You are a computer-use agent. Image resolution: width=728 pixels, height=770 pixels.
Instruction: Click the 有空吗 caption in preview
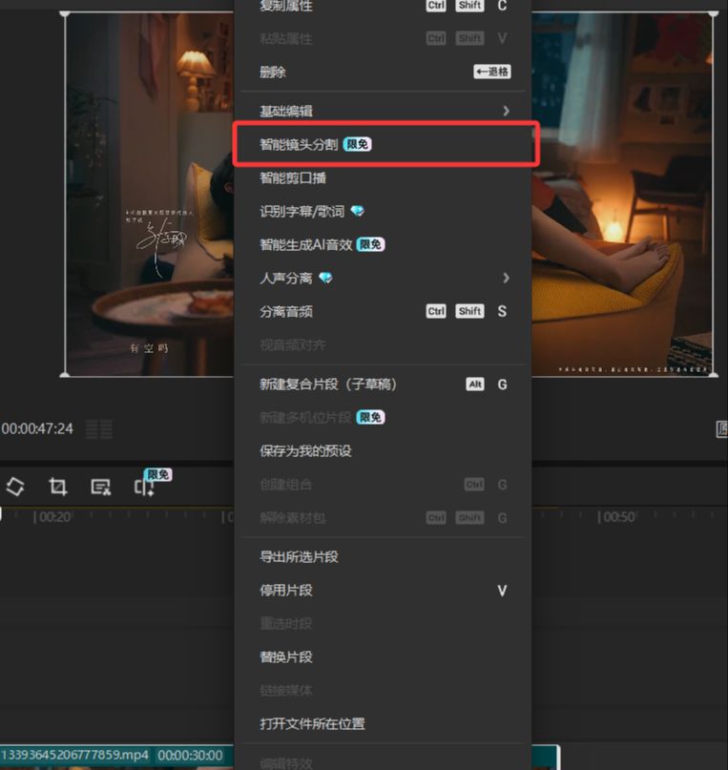pyautogui.click(x=149, y=348)
